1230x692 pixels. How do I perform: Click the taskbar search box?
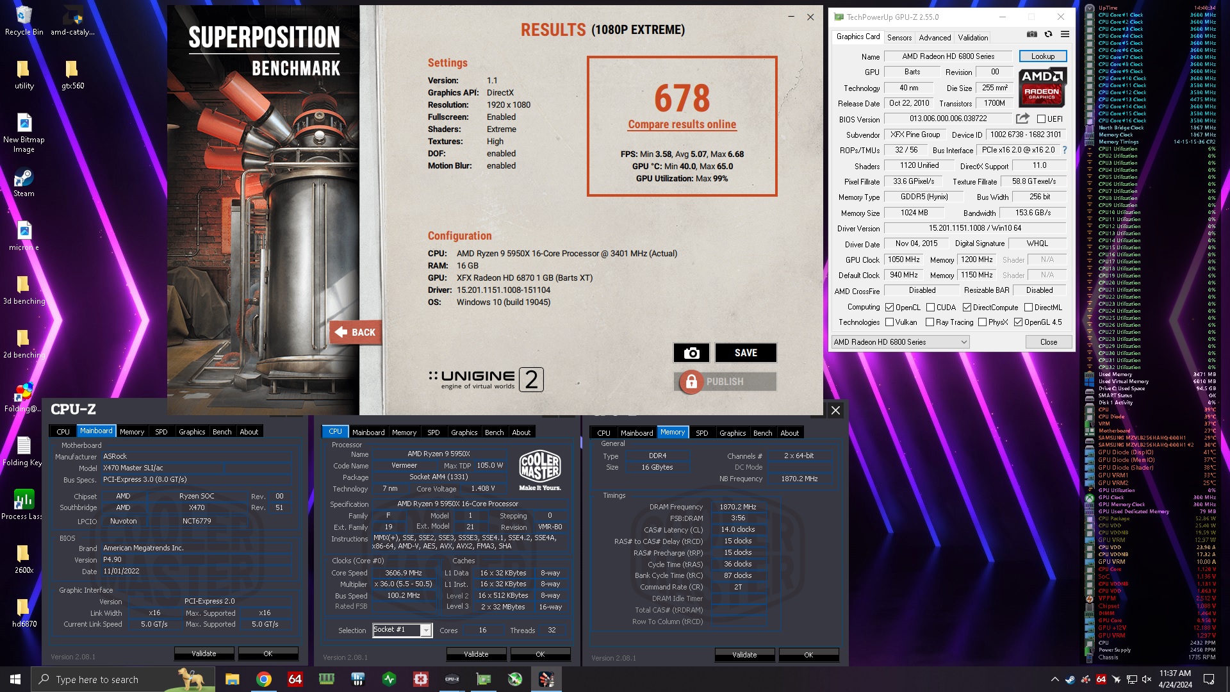(122, 679)
